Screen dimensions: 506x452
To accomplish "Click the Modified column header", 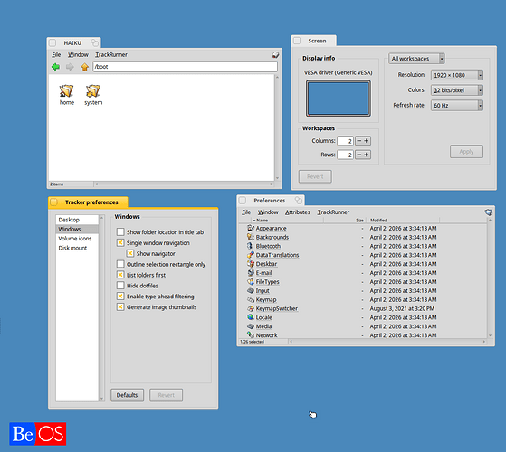I will 404,221.
